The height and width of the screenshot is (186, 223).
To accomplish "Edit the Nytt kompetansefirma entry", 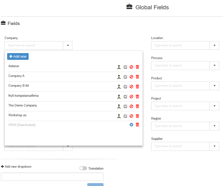I will tap(126, 97).
